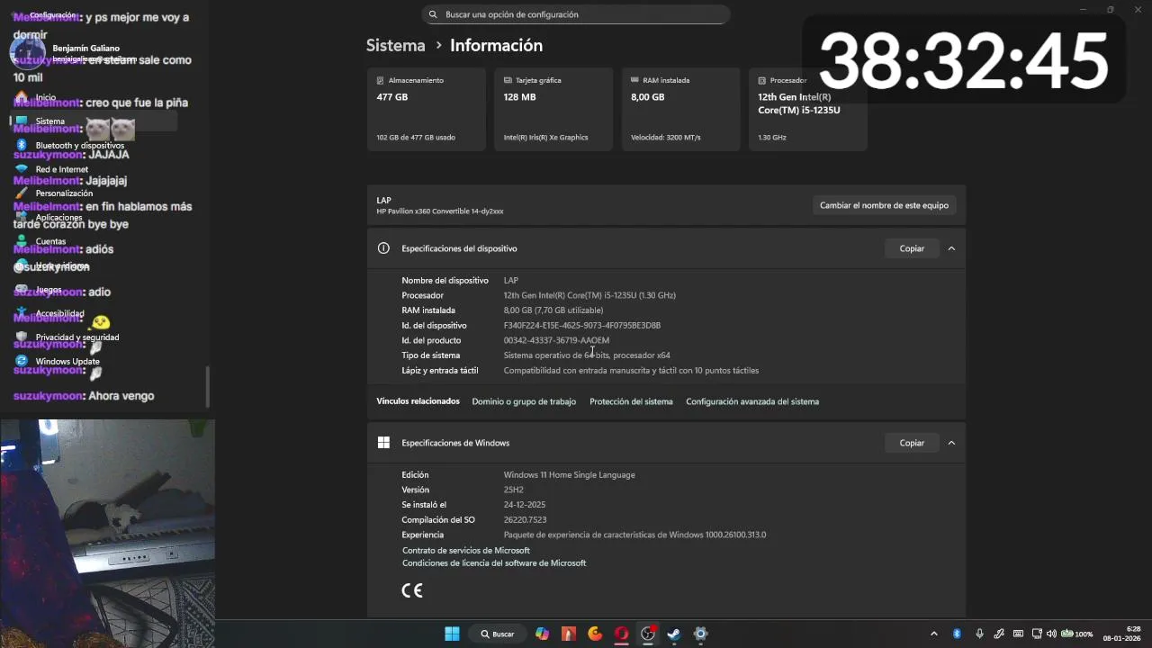Click the Id. del dispositivo value
The image size is (1152, 648).
(x=582, y=325)
